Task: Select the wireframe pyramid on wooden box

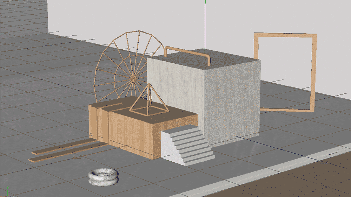Action: tap(149, 100)
